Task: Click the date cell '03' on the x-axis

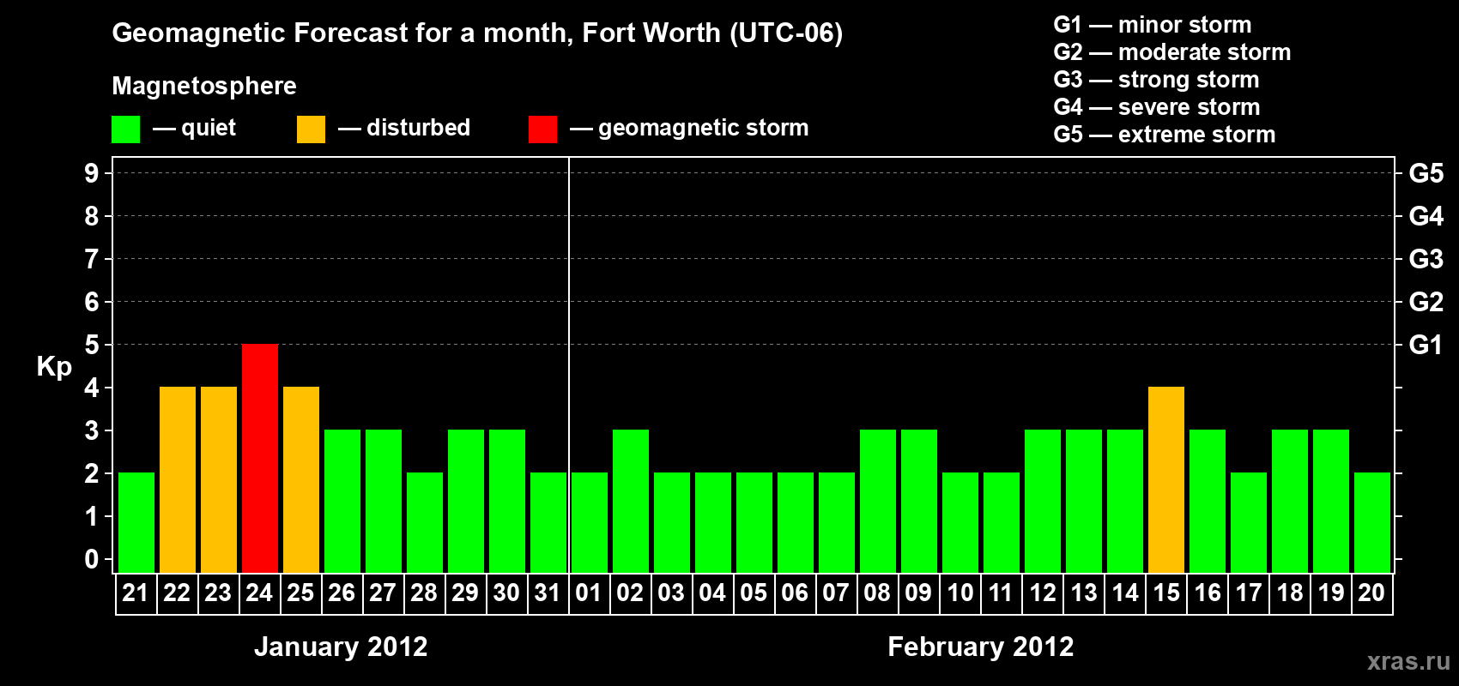Action: [672, 593]
